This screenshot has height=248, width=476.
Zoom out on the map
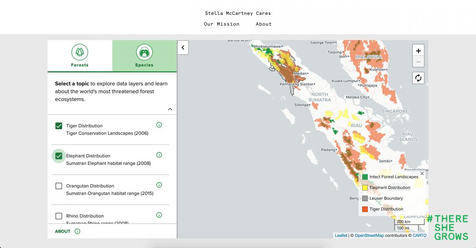[418, 62]
